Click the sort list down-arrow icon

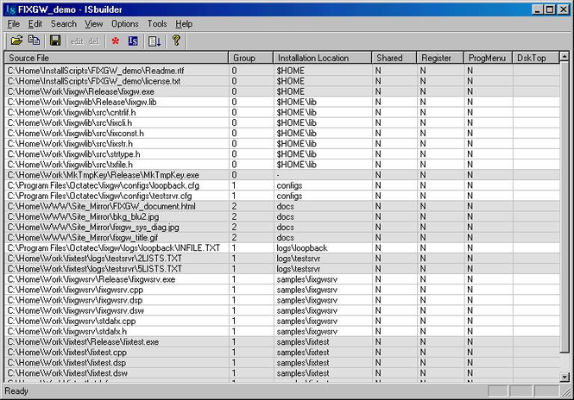(155, 41)
